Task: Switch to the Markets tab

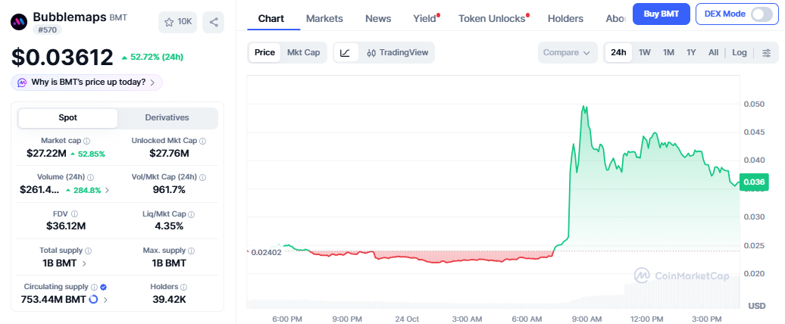Action: [324, 18]
